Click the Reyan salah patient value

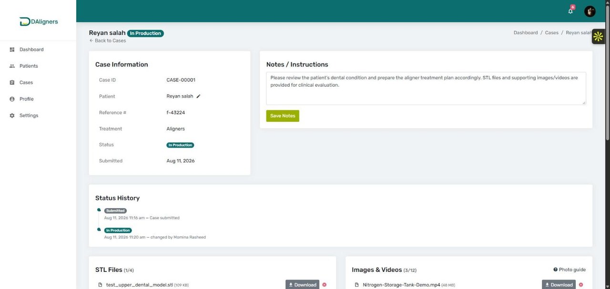(x=180, y=96)
